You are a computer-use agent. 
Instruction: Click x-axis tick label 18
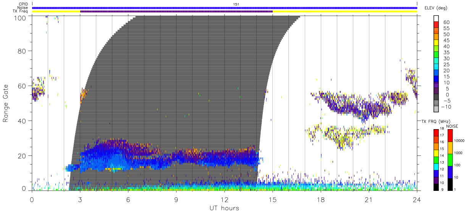(x=321, y=200)
